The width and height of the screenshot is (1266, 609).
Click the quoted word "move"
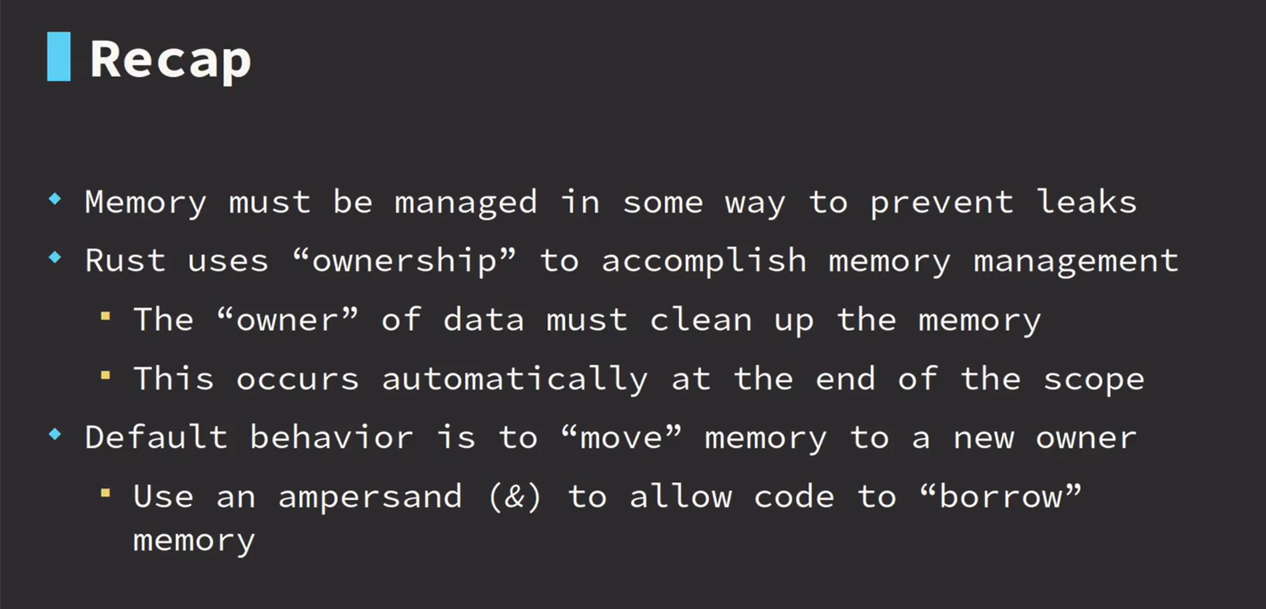coord(621,437)
